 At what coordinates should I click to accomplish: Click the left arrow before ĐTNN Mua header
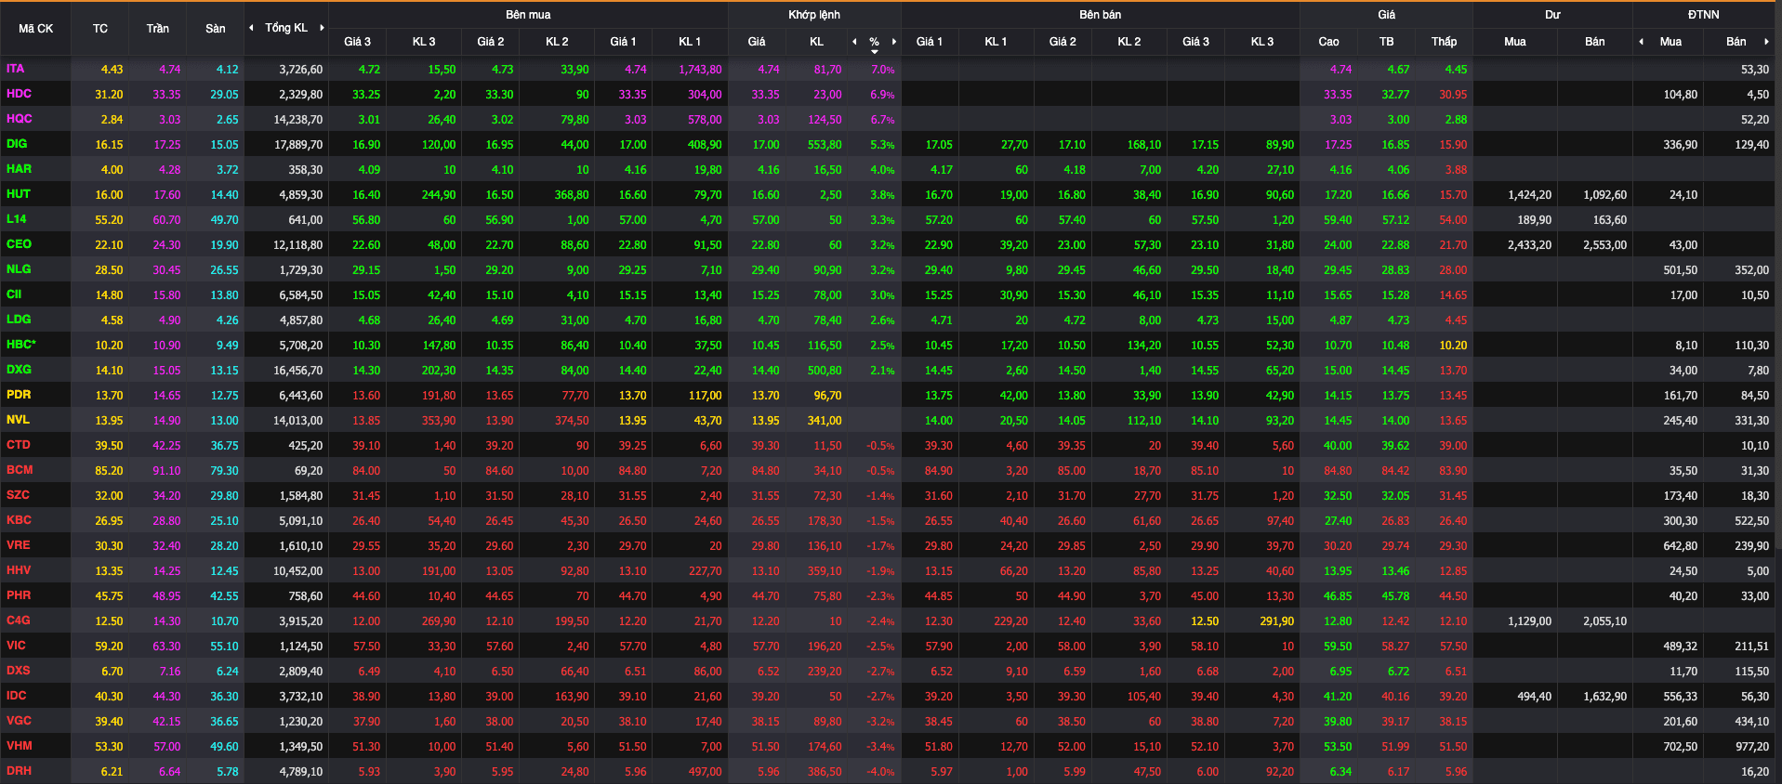click(1641, 42)
